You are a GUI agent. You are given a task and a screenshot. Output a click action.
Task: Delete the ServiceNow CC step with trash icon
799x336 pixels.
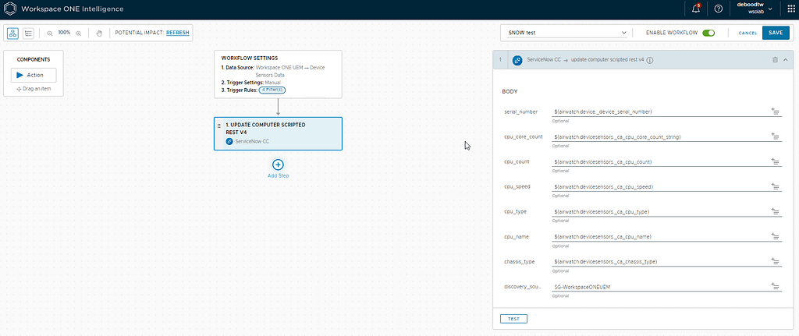pos(775,59)
